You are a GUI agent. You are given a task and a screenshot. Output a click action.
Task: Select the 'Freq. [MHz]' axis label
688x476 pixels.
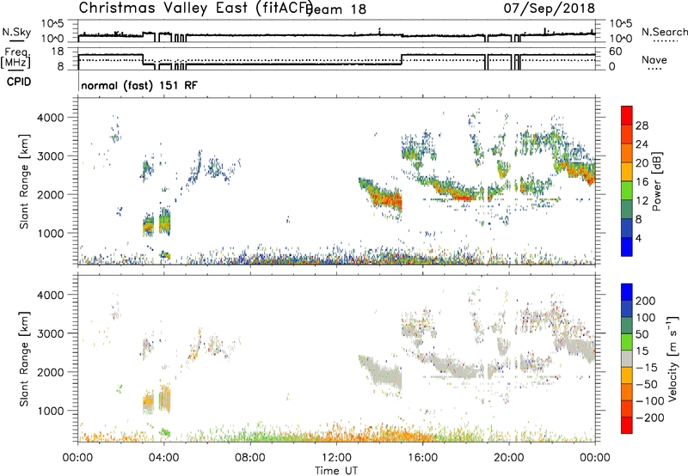click(15, 58)
